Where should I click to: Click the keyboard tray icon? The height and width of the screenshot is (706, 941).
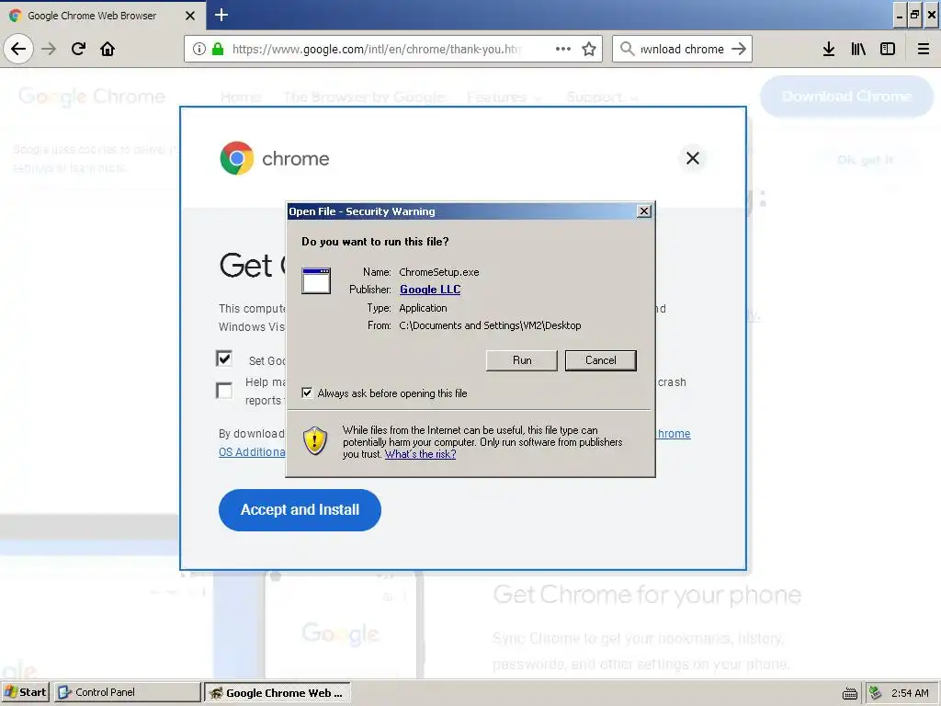pos(849,693)
